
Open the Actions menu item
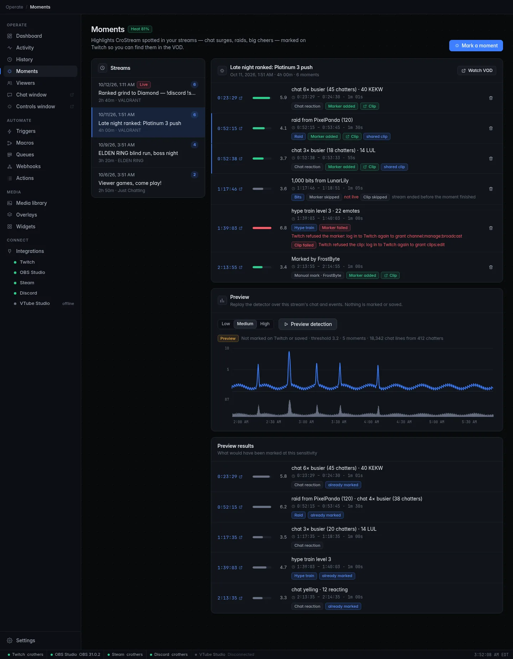coord(40,178)
